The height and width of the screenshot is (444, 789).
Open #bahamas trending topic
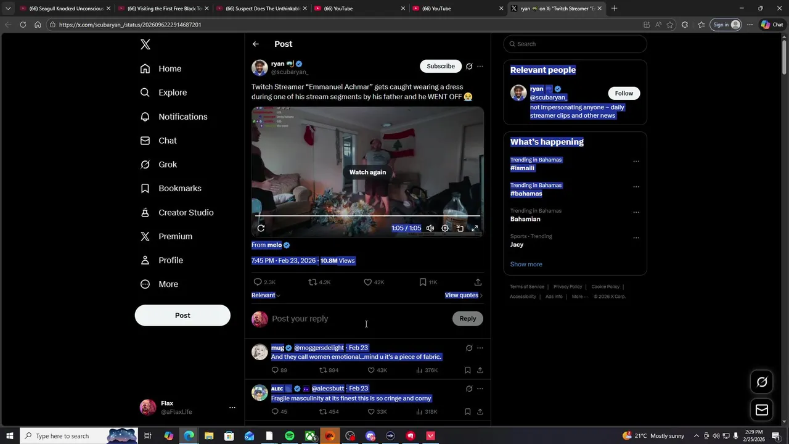[x=526, y=194]
